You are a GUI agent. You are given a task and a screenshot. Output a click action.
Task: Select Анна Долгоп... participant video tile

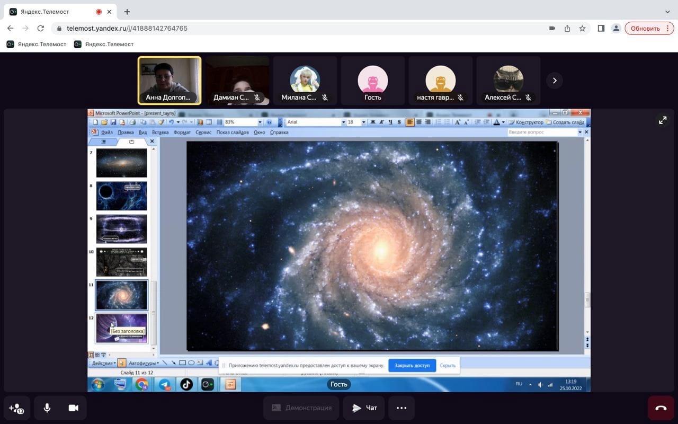(169, 80)
